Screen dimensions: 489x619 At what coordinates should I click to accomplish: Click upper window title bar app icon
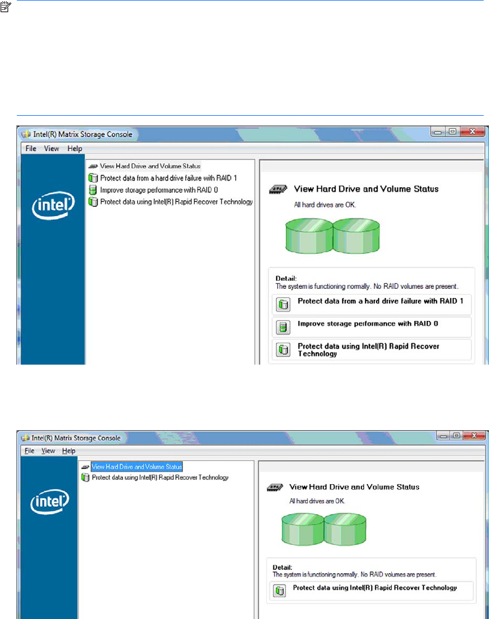pyautogui.click(x=26, y=134)
